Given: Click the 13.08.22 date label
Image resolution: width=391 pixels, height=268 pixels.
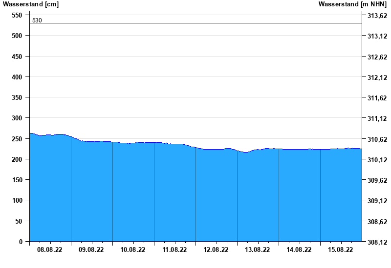Looking at the screenshot, I should coord(258,249).
